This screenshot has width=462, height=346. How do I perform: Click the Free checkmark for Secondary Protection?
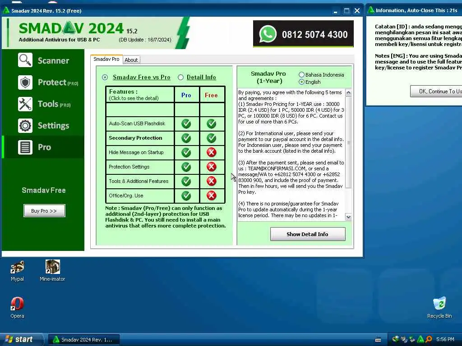click(212, 138)
